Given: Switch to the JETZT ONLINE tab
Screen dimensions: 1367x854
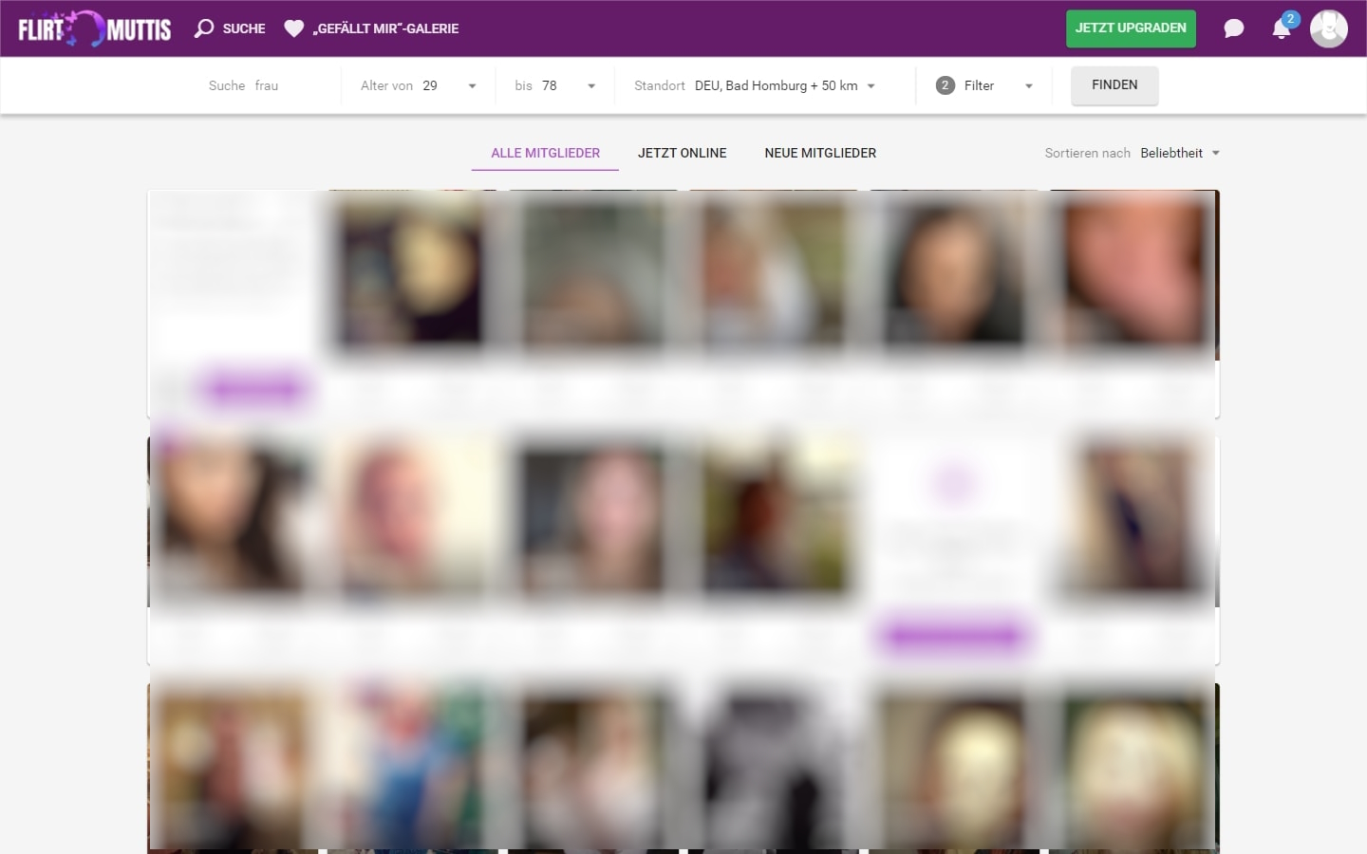Looking at the screenshot, I should point(682,153).
